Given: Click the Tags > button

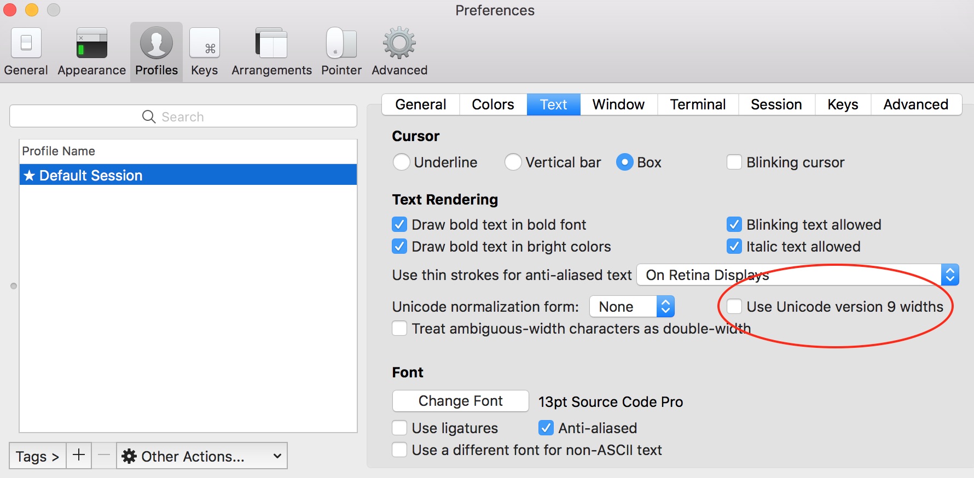Looking at the screenshot, I should click(x=38, y=456).
